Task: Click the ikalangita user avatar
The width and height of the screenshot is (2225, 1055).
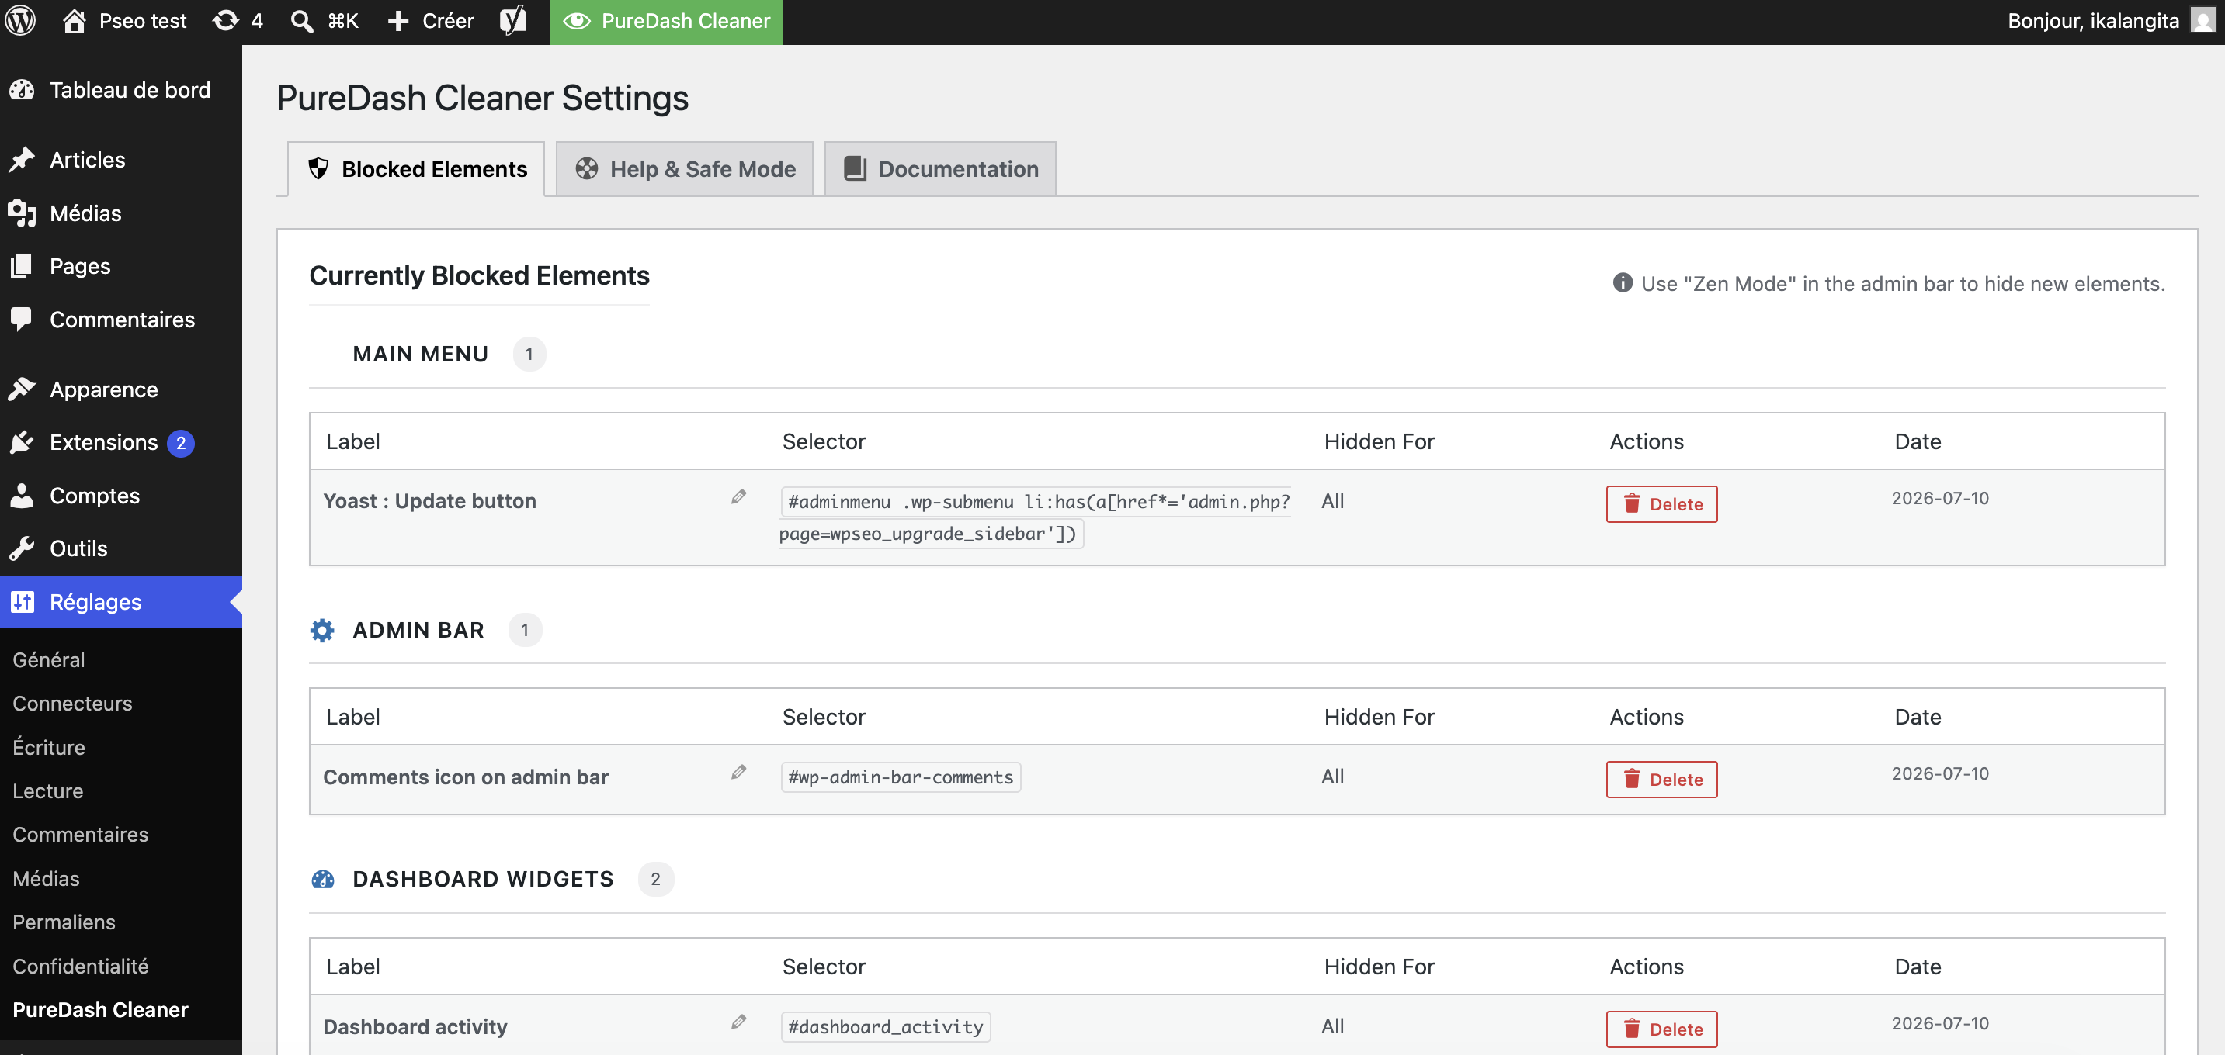Action: tap(2202, 20)
